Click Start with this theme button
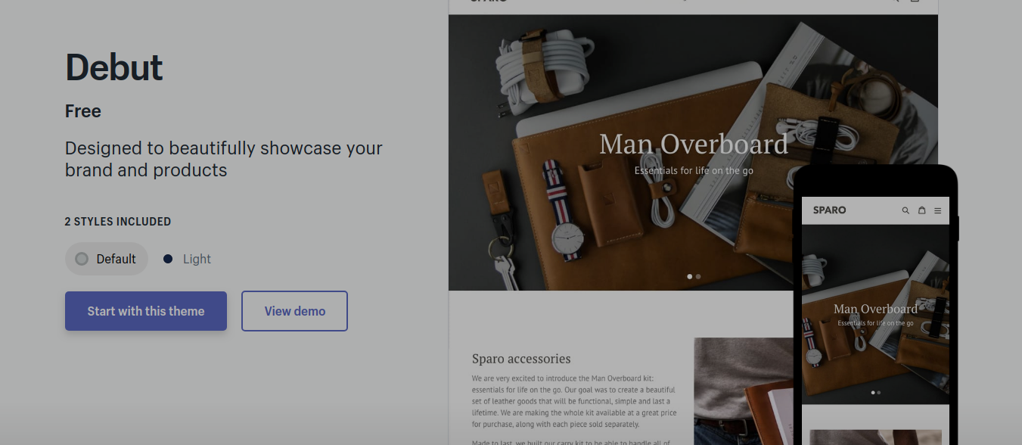Viewport: 1022px width, 445px height. click(146, 311)
